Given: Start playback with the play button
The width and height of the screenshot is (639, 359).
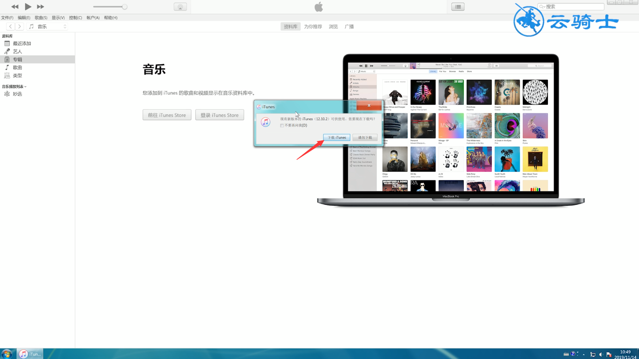Looking at the screenshot, I should [x=28, y=6].
